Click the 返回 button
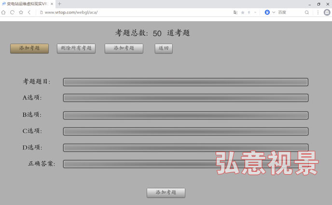Screen dimensions: 332x205 coord(164,49)
